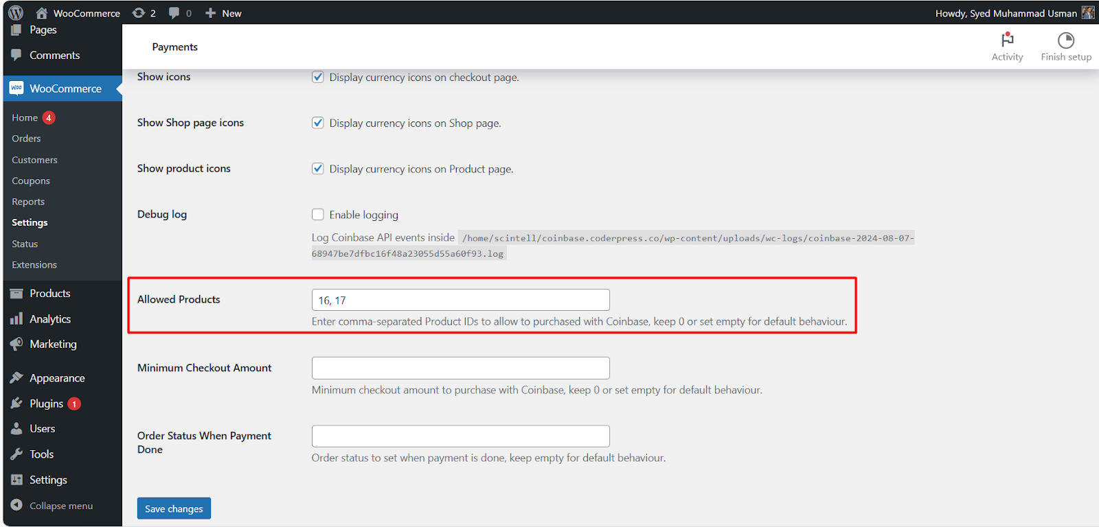Open the Activity flag icon
This screenshot has height=527, width=1099.
point(1008,40)
